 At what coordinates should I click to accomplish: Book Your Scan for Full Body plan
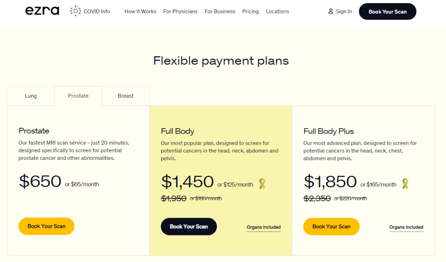click(189, 226)
